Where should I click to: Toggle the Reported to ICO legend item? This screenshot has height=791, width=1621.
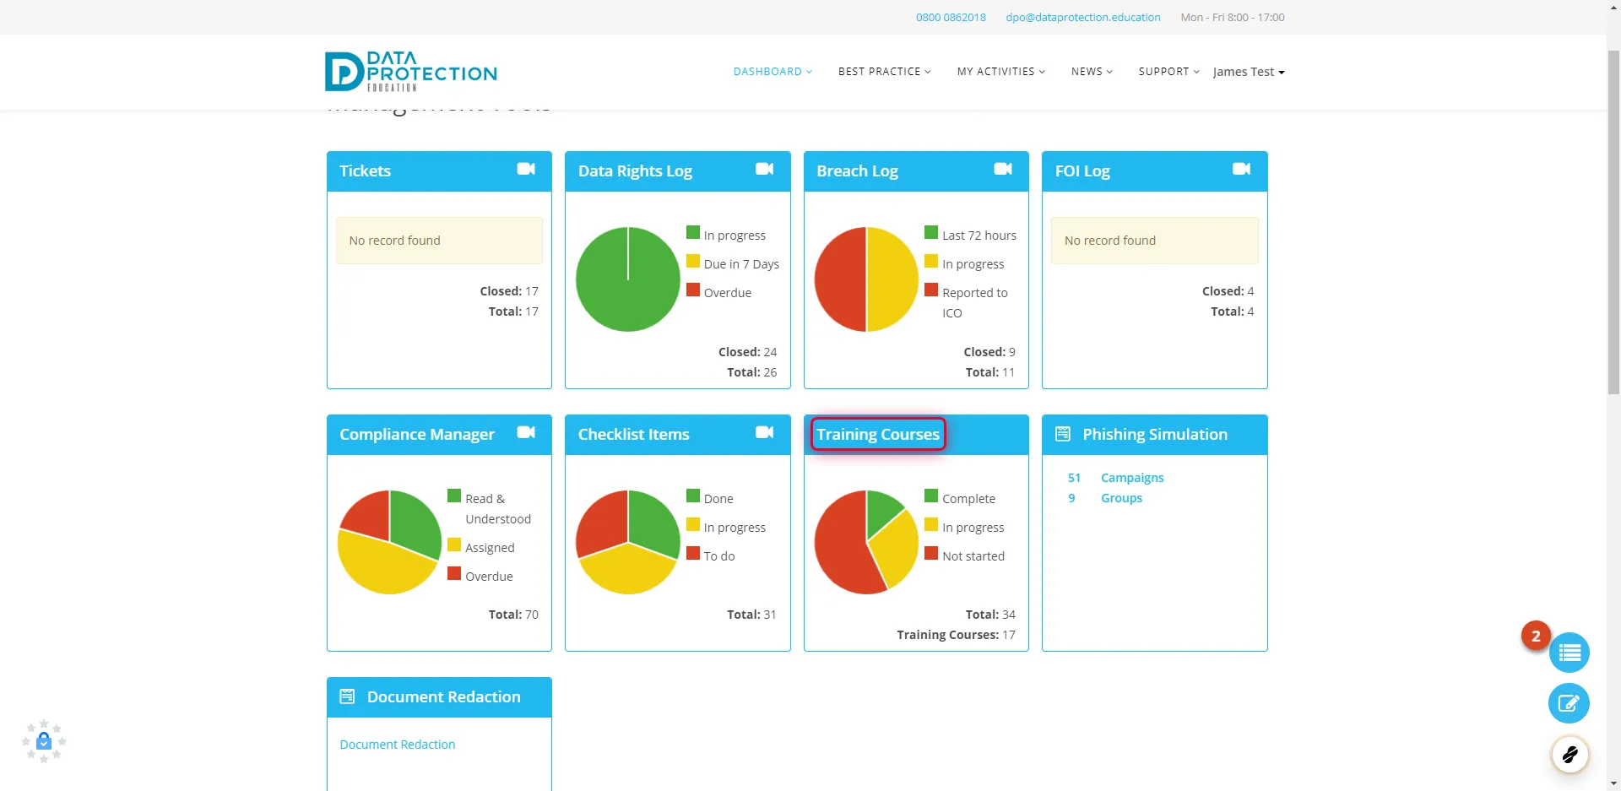point(967,301)
